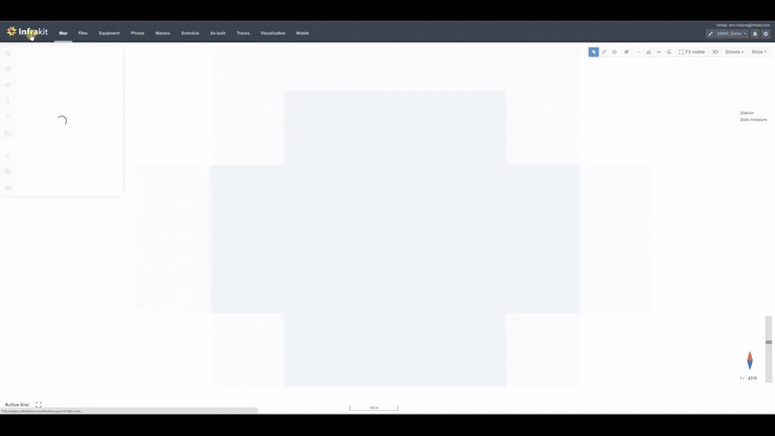Open the As-built tab

coord(218,33)
